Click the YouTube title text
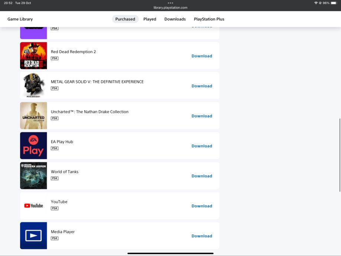The image size is (341, 256). 59,202
